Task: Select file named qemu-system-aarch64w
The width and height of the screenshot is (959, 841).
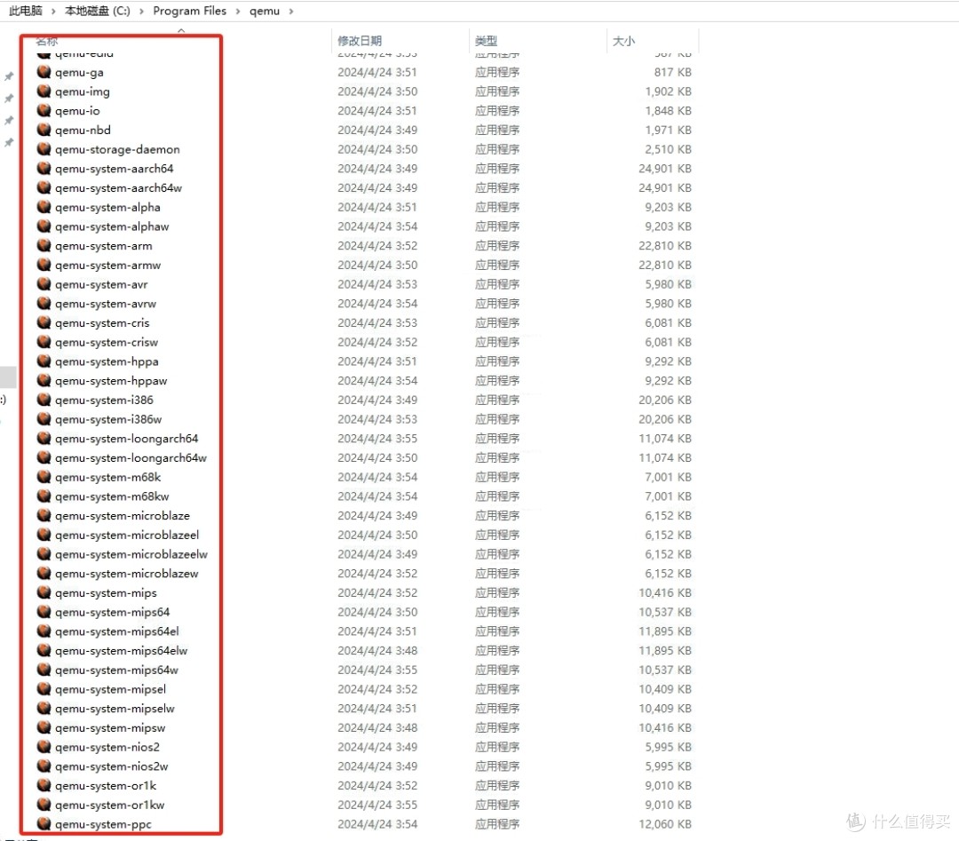Action: (118, 187)
